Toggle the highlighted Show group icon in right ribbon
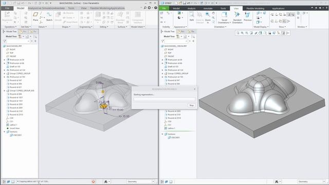This screenshot has height=185, width=329. click(289, 14)
